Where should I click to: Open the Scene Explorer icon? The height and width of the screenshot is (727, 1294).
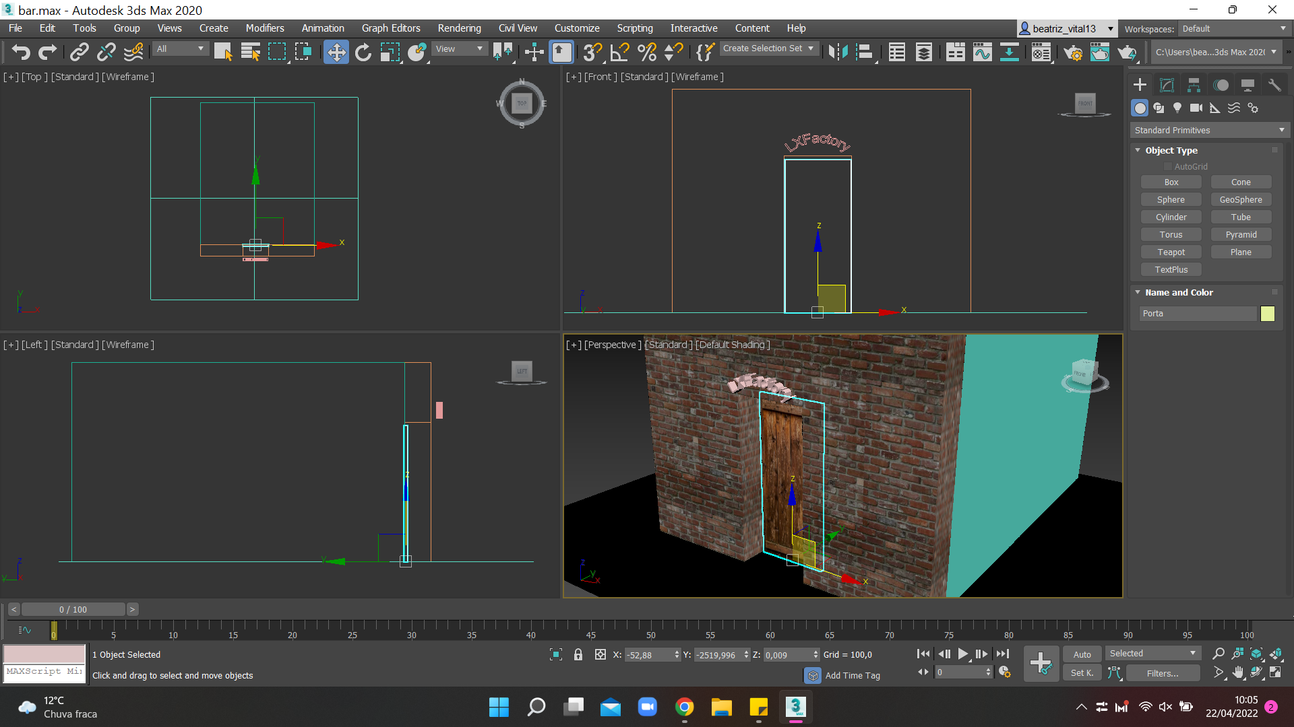tap(897, 52)
